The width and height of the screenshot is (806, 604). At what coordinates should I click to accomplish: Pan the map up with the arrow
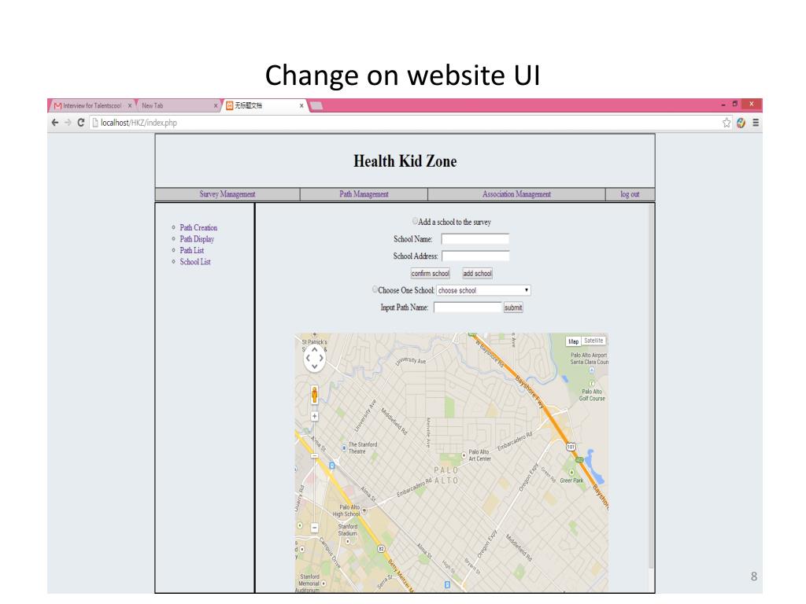pyautogui.click(x=315, y=349)
